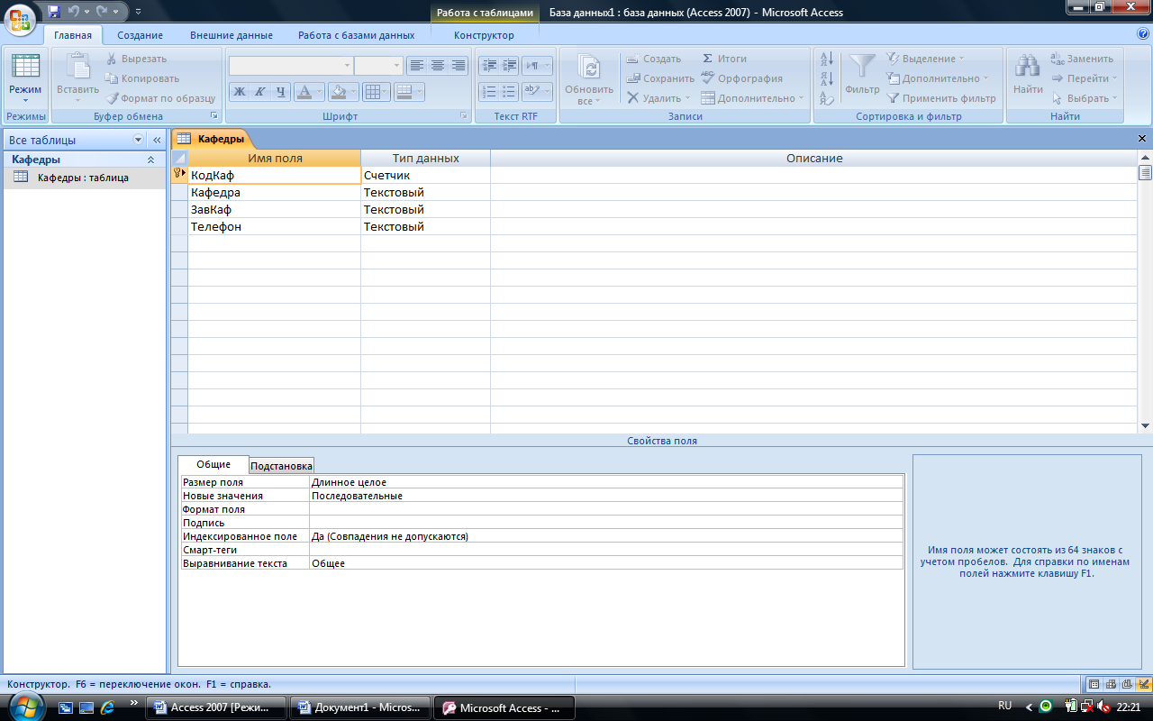Toggle Применить фильтр
Screen dimensions: 1153x721
[941, 98]
